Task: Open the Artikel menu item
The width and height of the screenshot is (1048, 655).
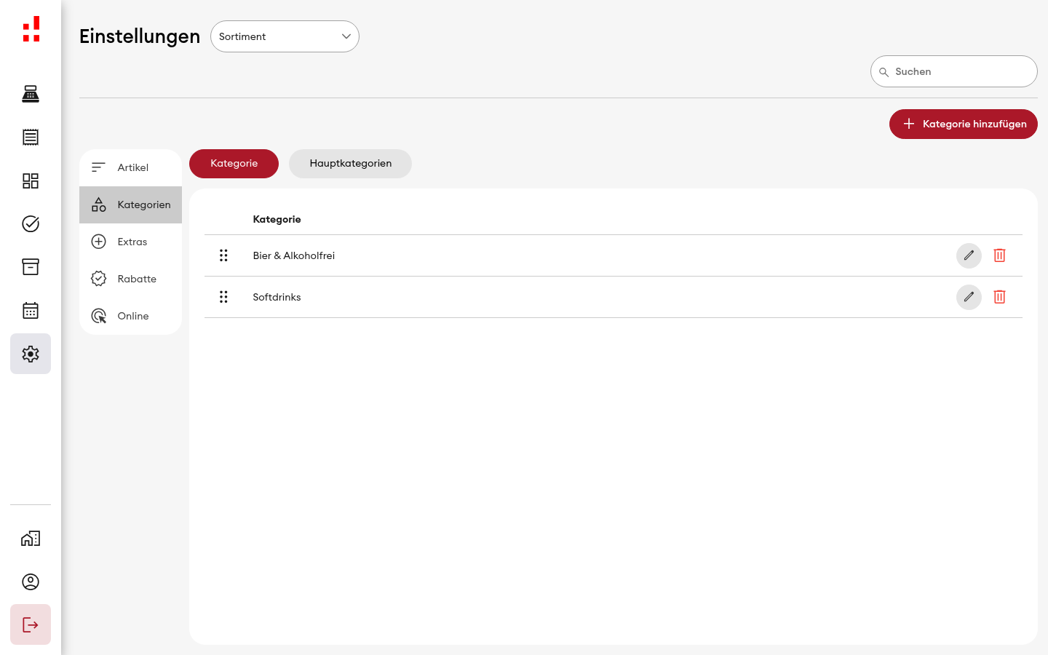Action: tap(130, 167)
